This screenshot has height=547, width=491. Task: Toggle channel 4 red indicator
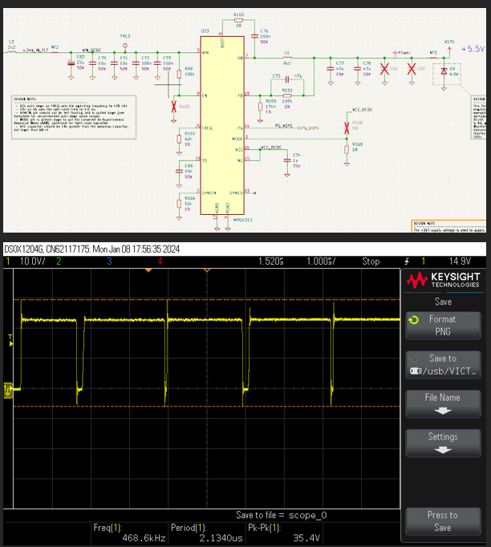[x=160, y=261]
